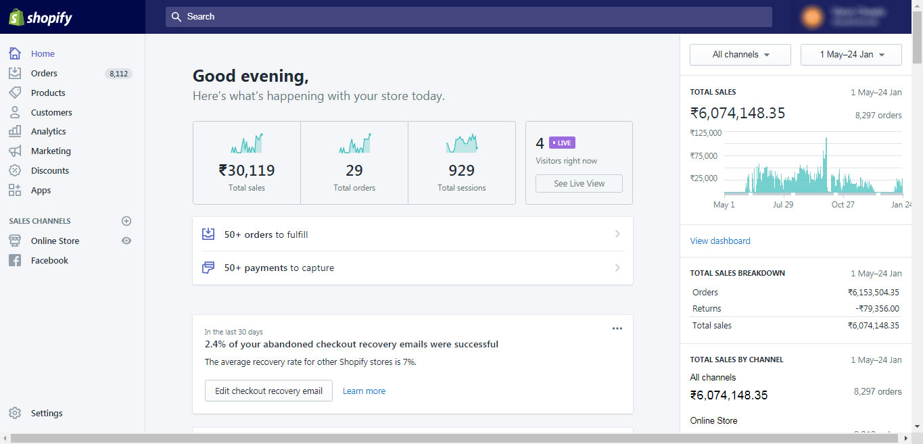The height and width of the screenshot is (444, 923).
Task: View the Online Store with eye icon
Action: [x=126, y=241]
